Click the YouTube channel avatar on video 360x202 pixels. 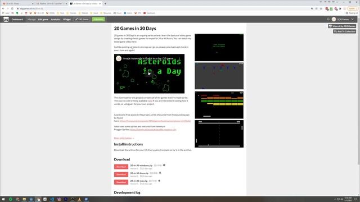[x=119, y=58]
